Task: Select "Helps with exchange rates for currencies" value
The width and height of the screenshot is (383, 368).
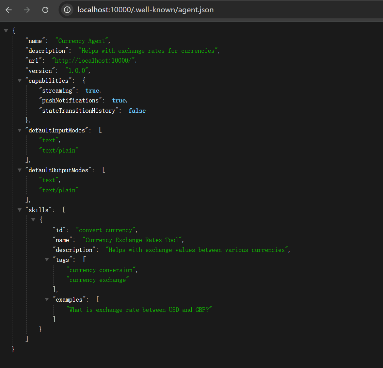Action: pyautogui.click(x=148, y=51)
